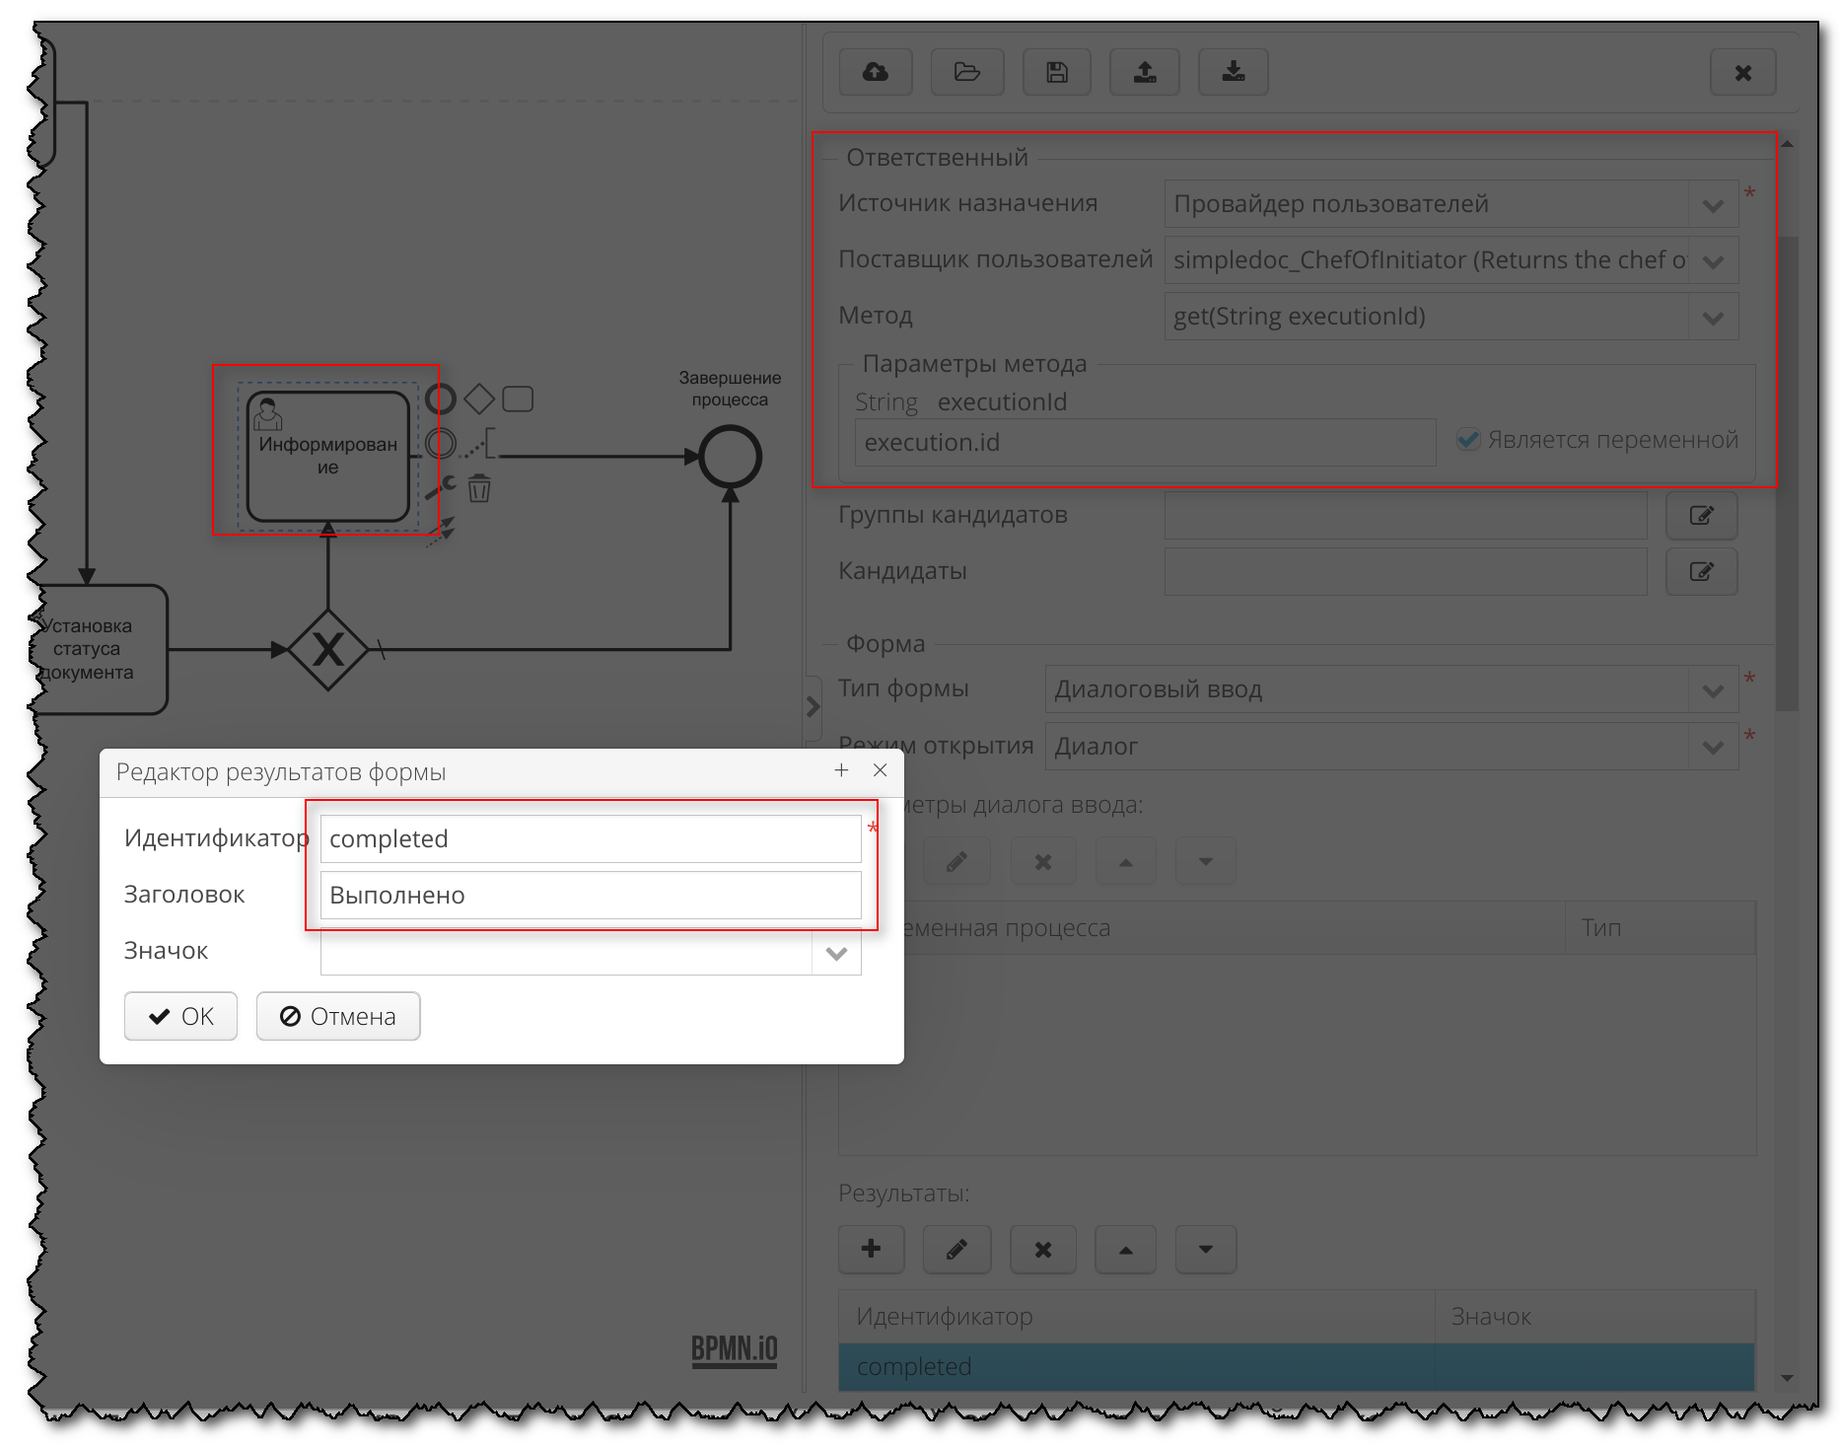Open the 'Источник назначения' dropdown

[x=1712, y=203]
